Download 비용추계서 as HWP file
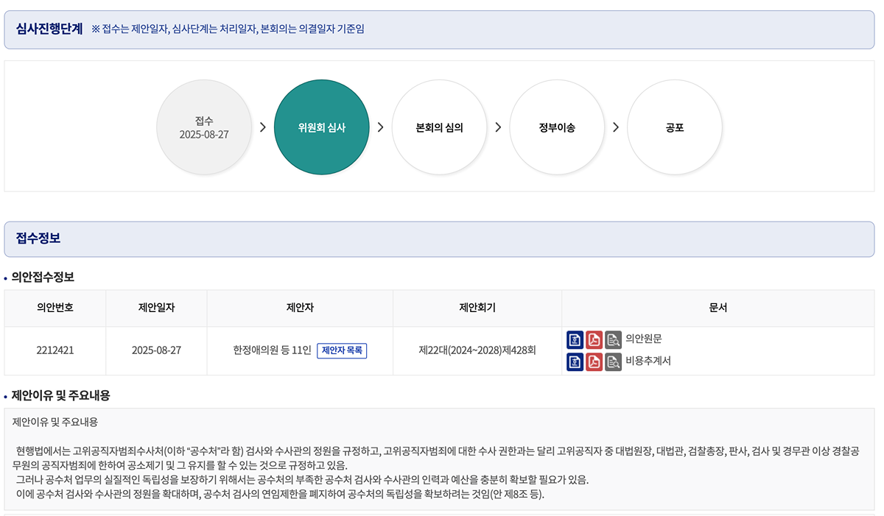Screen dimensions: 884x516 [x=575, y=361]
